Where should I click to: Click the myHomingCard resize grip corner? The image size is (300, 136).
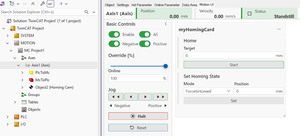[x=284, y=116]
